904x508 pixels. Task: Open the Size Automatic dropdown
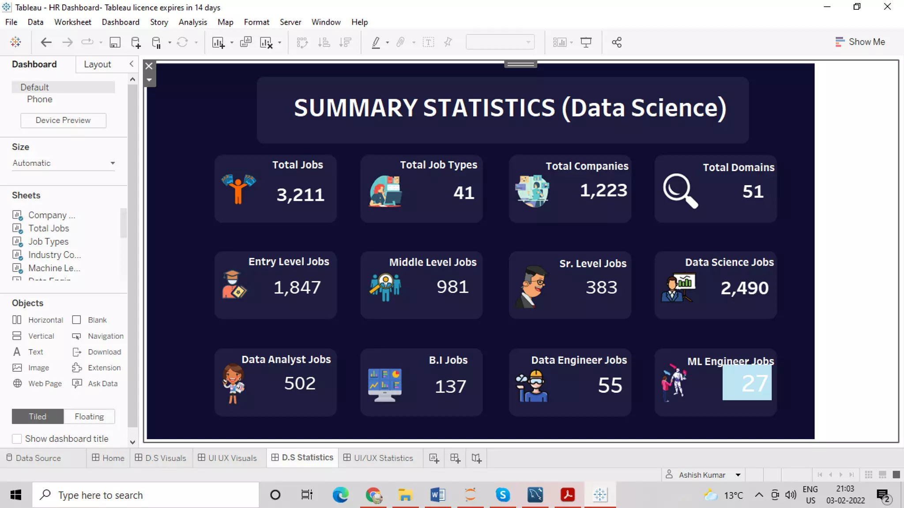113,163
